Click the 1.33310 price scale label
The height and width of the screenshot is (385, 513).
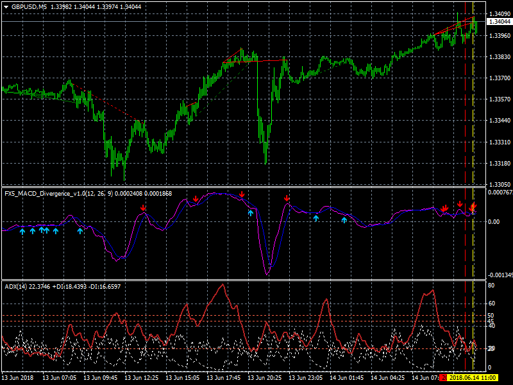pos(500,142)
